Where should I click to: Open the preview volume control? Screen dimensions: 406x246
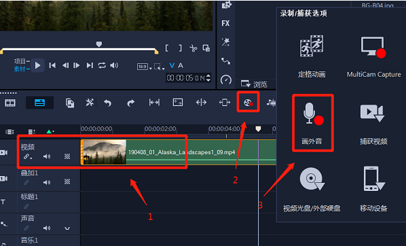(x=114, y=65)
